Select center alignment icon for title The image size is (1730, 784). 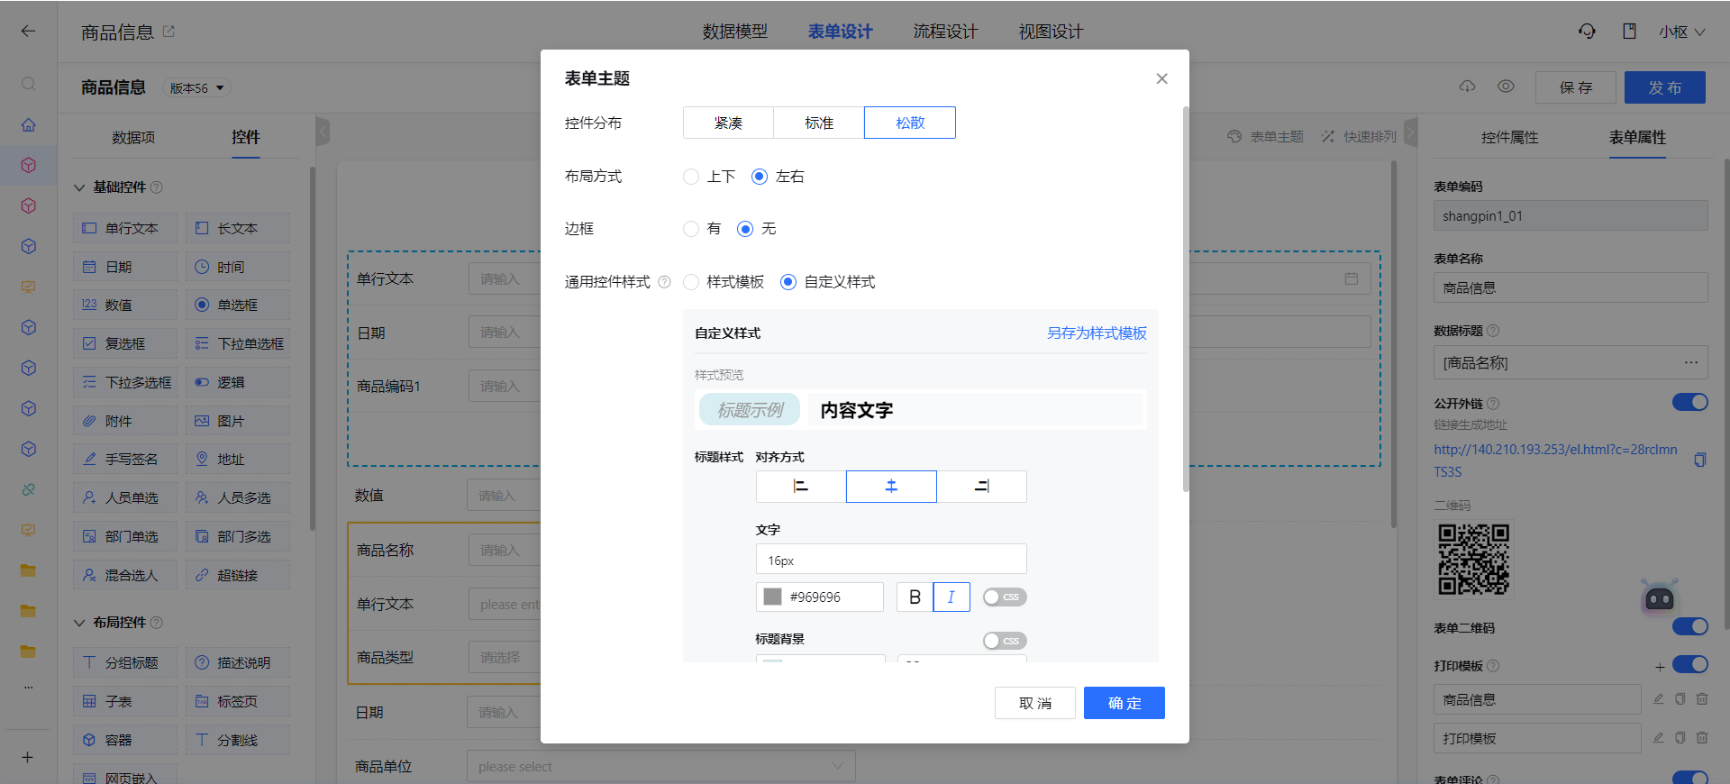[x=891, y=487]
